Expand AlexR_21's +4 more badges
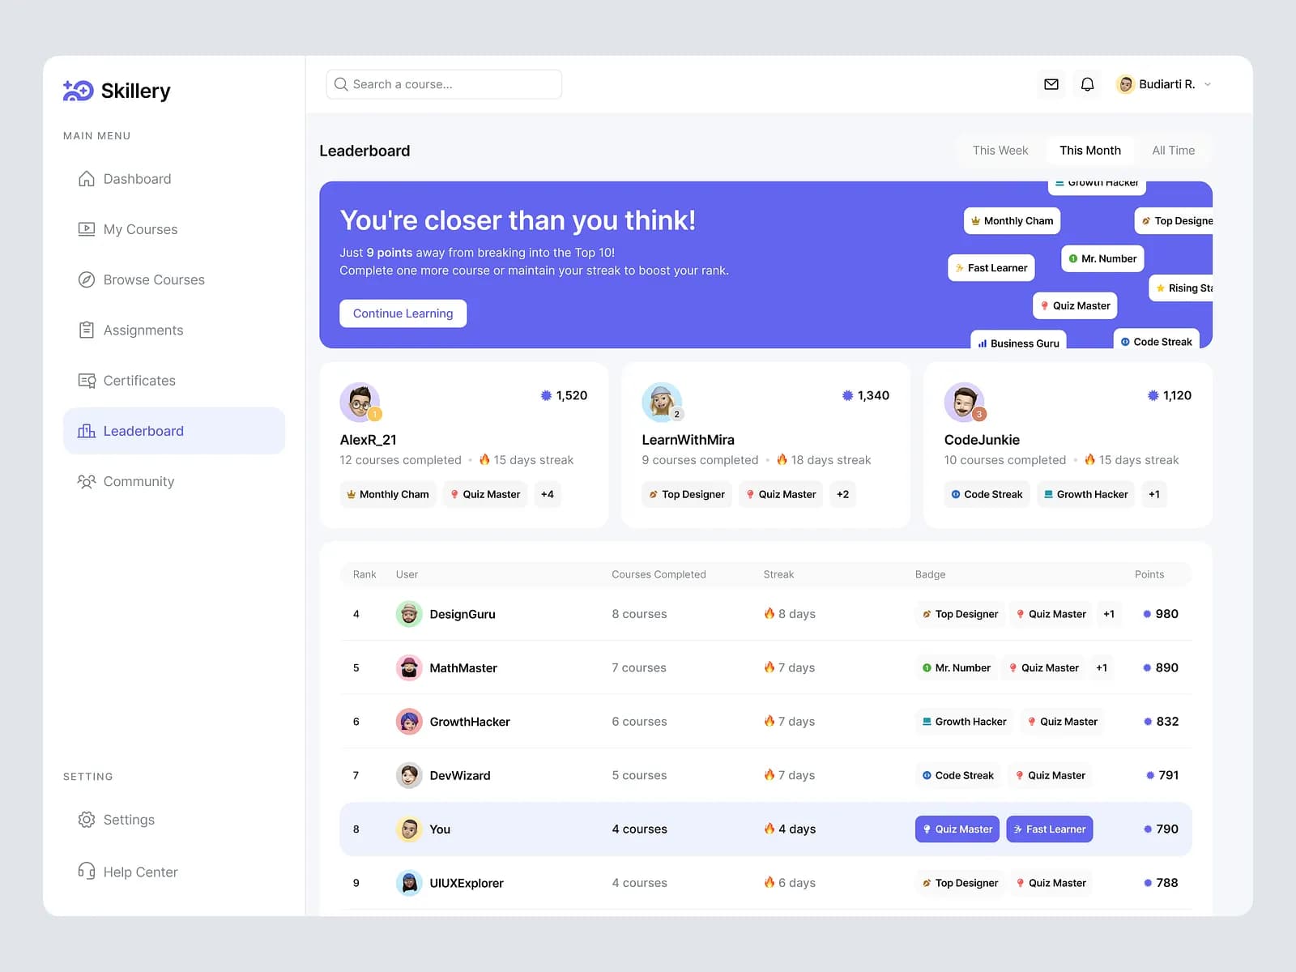 [548, 494]
